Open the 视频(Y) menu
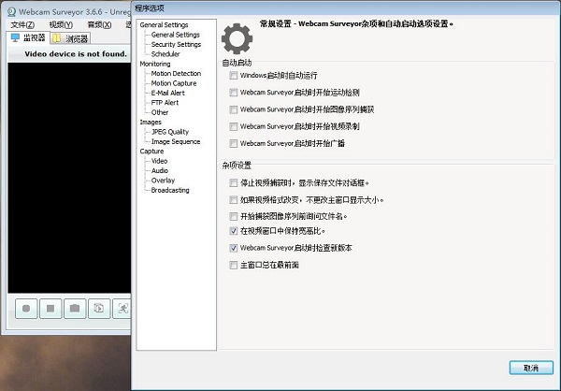561x391 pixels. click(x=61, y=24)
